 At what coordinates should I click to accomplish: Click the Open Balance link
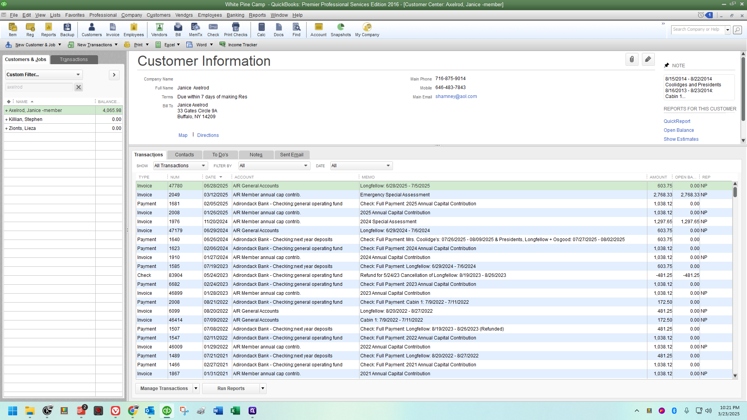point(679,130)
